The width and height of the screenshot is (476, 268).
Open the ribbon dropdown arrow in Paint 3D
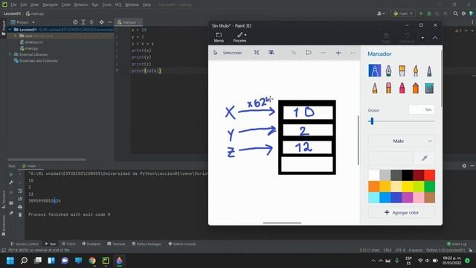point(422,38)
